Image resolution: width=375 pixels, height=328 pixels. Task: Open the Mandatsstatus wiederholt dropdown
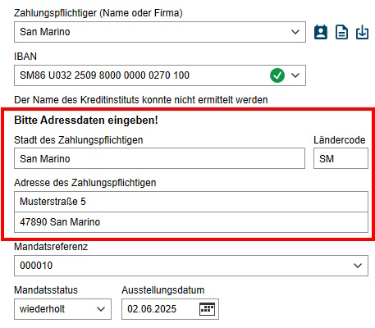click(x=62, y=309)
